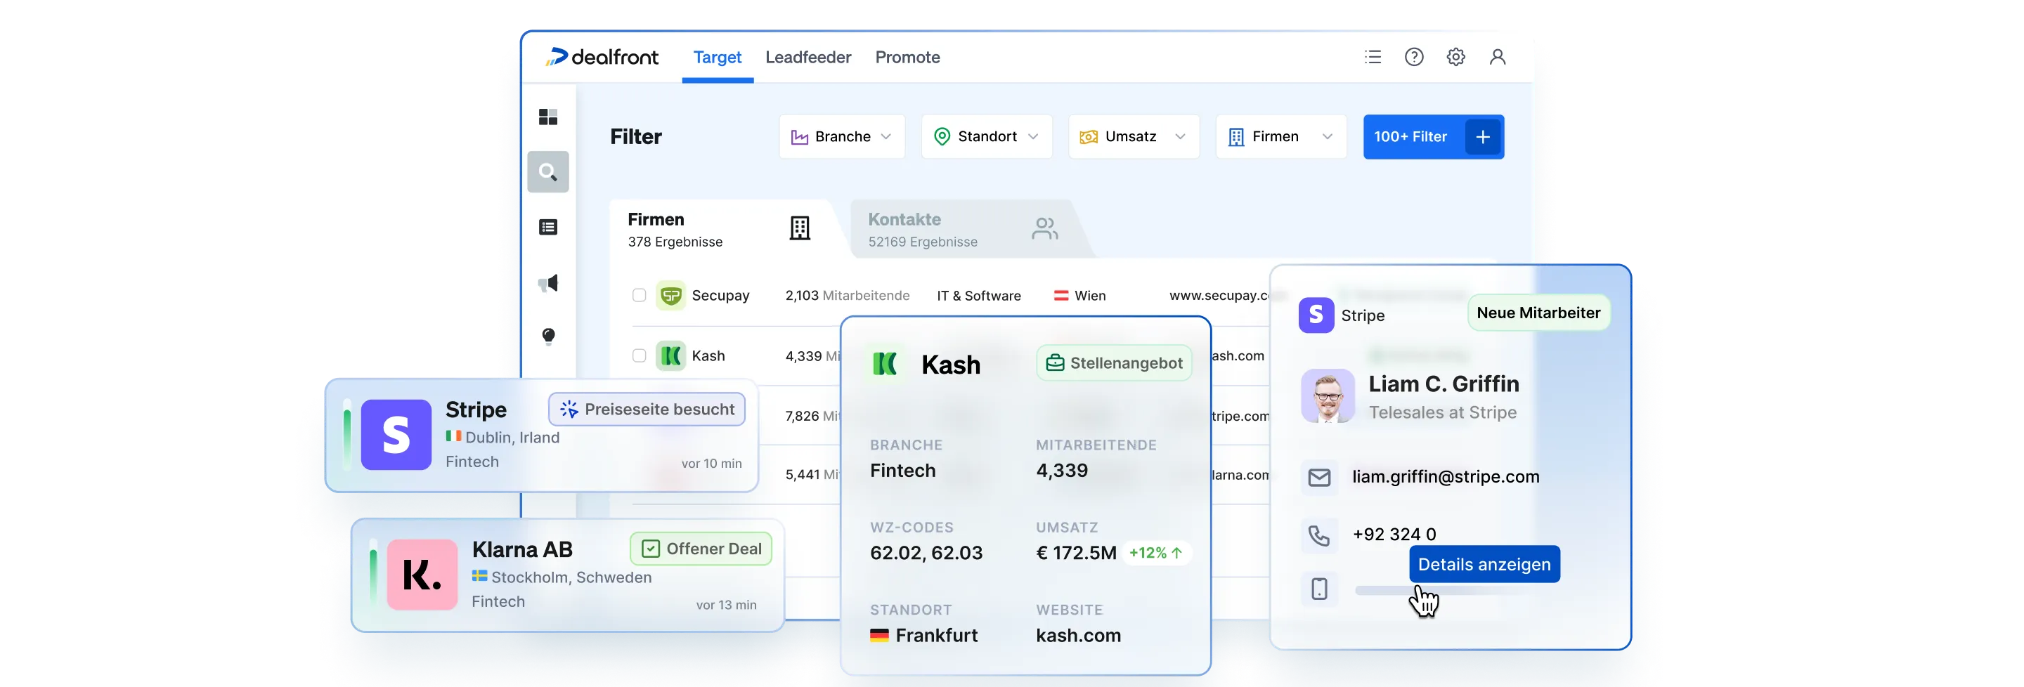Select the search magnifier icon in sidebar
The width and height of the screenshot is (2024, 687).
(x=547, y=171)
